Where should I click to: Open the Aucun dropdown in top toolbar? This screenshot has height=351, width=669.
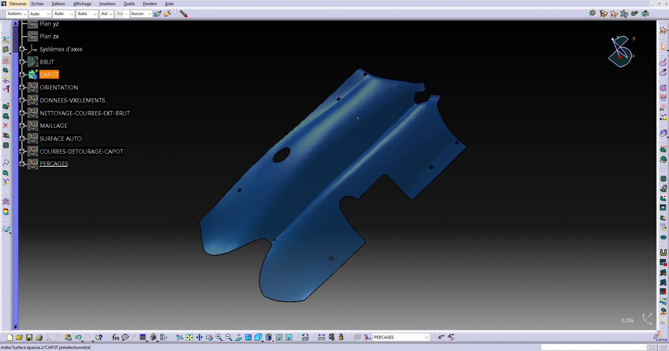click(149, 14)
